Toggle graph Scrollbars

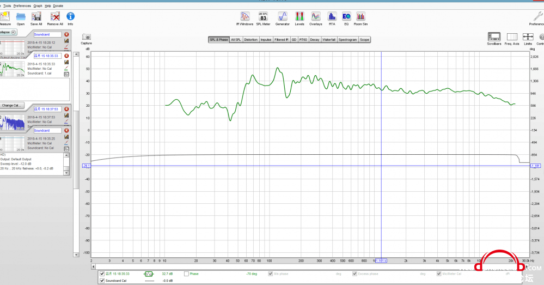(494, 39)
